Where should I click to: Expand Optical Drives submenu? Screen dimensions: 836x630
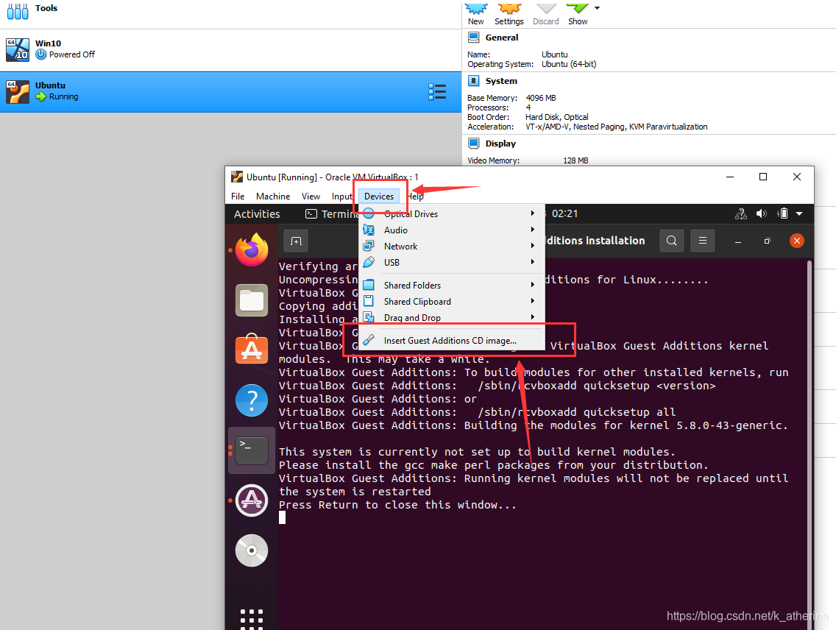click(452, 213)
